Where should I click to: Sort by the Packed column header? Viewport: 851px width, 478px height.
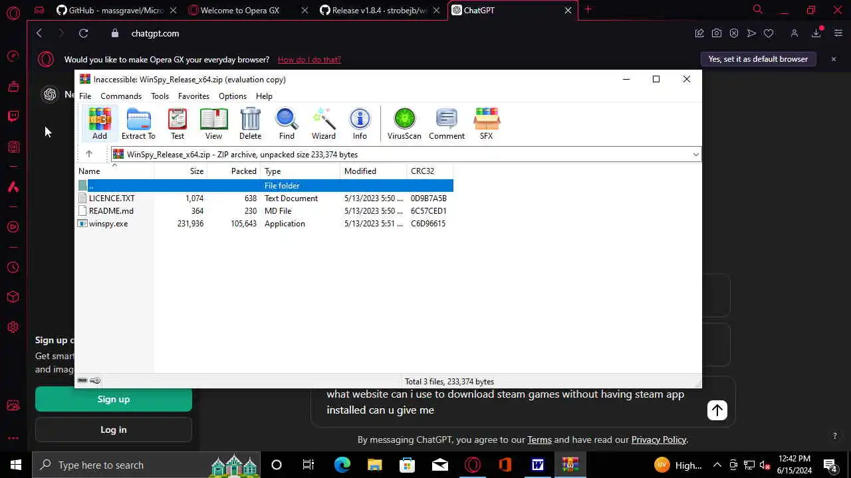[233, 171]
